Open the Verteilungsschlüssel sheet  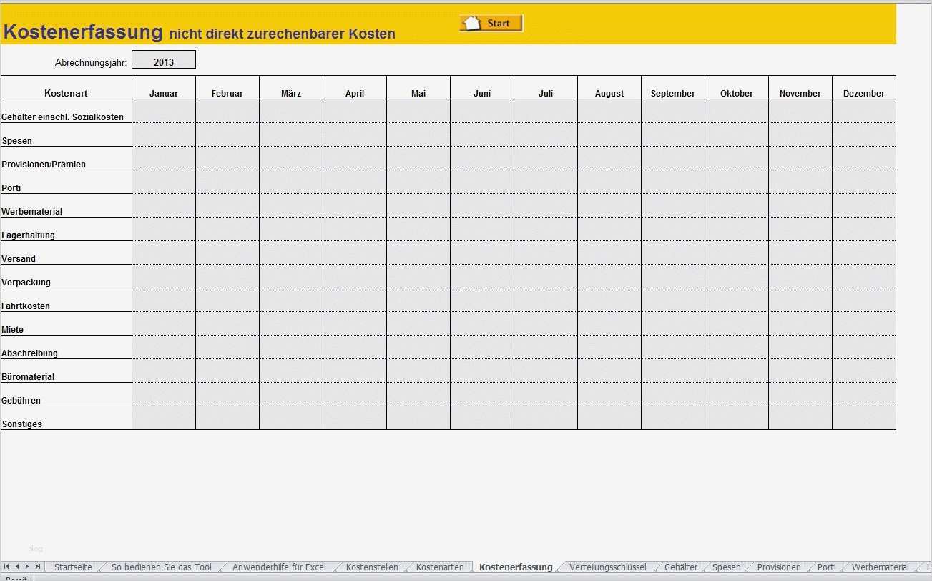pyautogui.click(x=607, y=566)
